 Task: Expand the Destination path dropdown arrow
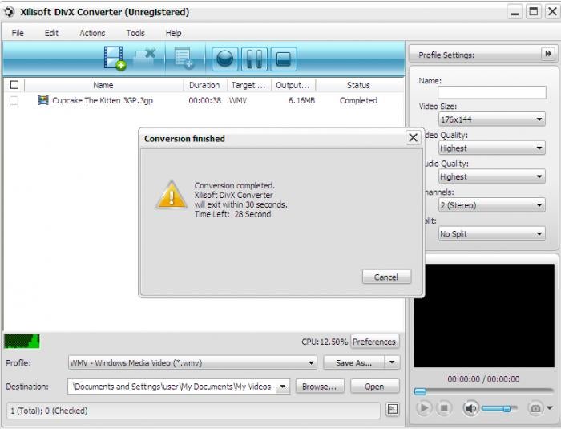coord(283,387)
